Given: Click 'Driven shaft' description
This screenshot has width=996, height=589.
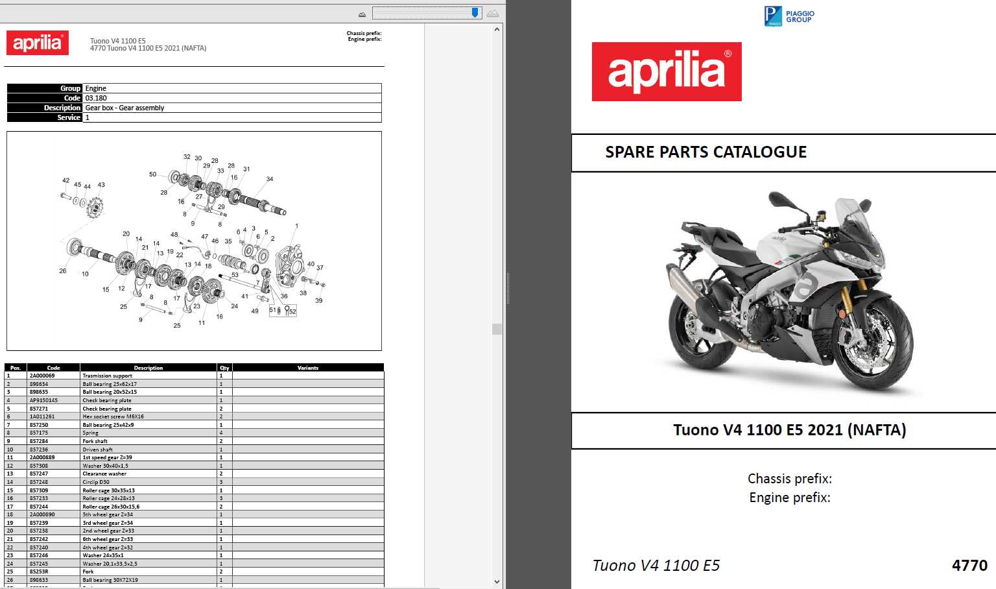Looking at the screenshot, I should [97, 450].
